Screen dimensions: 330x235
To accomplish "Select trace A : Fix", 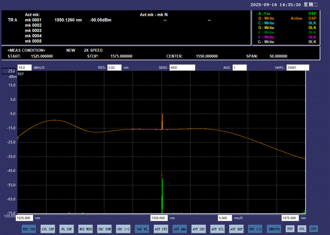I will click(264, 13).
